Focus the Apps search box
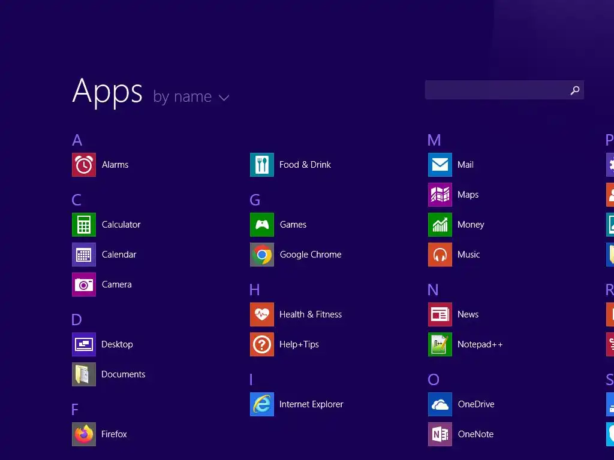Viewport: 614px width, 460px height. pos(504,90)
